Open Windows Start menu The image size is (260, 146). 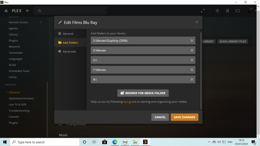click(x=5, y=142)
